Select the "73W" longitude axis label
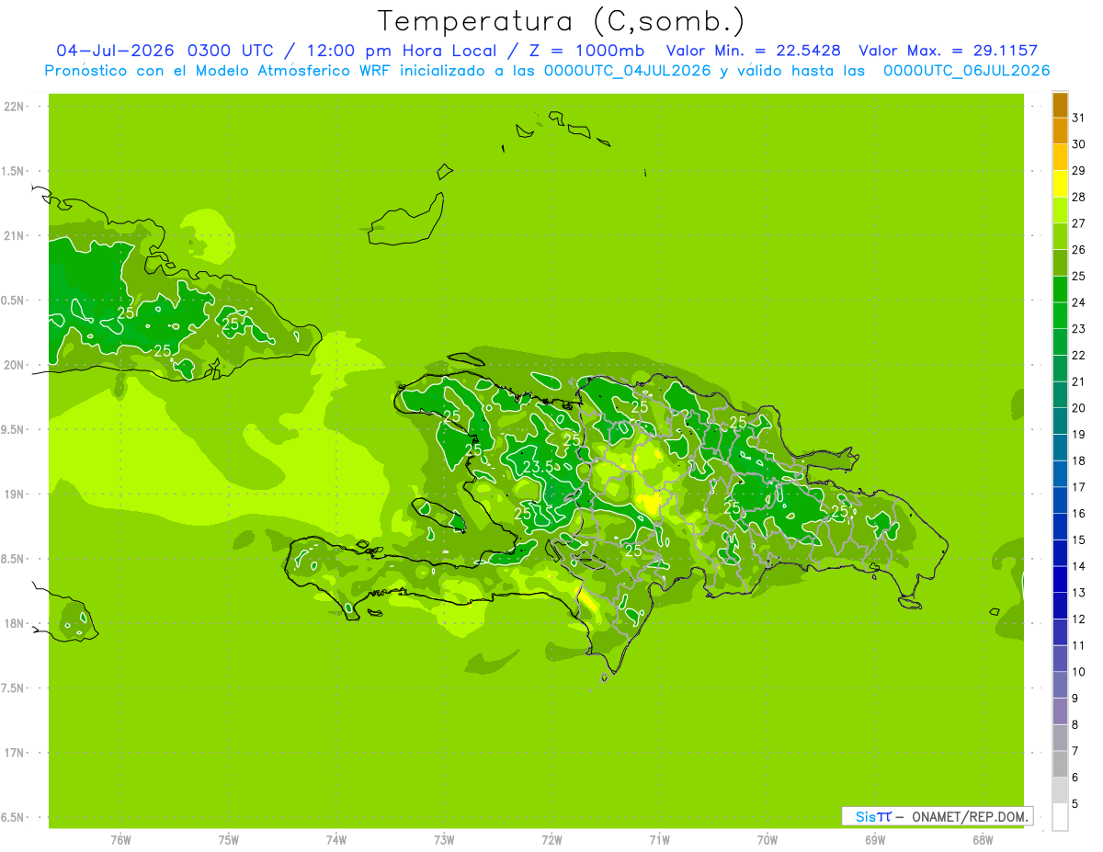Screen dimensions: 1103x852 click(444, 839)
